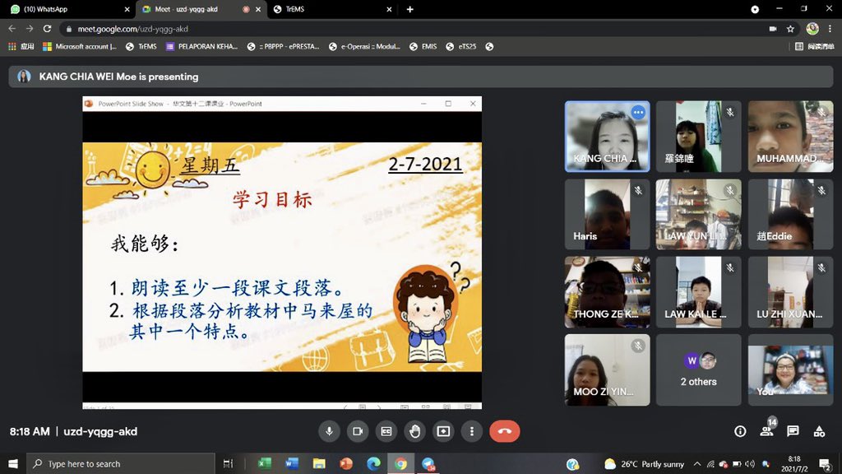The image size is (842, 474).
Task: Open the eTS25 bookmark
Action: click(x=460, y=47)
